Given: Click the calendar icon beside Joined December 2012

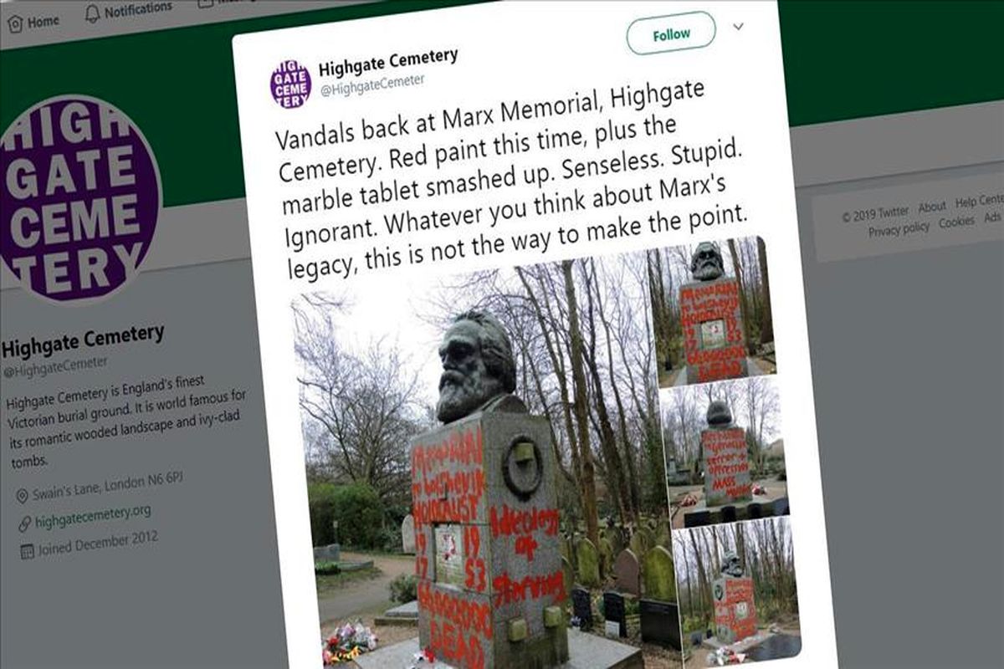Looking at the screenshot, I should [28, 551].
